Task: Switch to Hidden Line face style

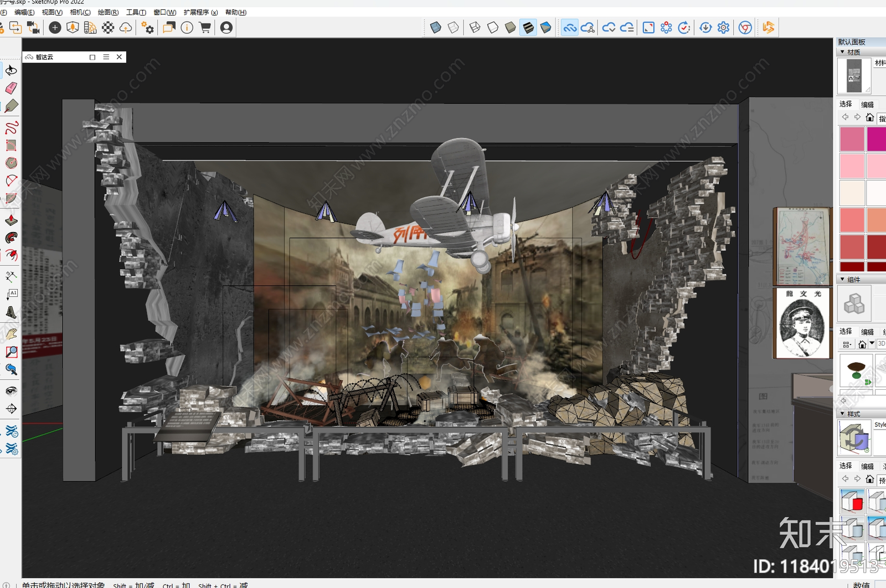Action: 492,27
